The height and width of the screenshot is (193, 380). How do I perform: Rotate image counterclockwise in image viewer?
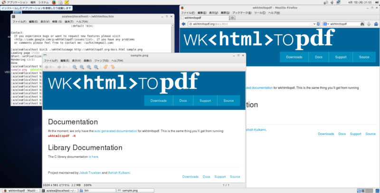[x=105, y=67]
